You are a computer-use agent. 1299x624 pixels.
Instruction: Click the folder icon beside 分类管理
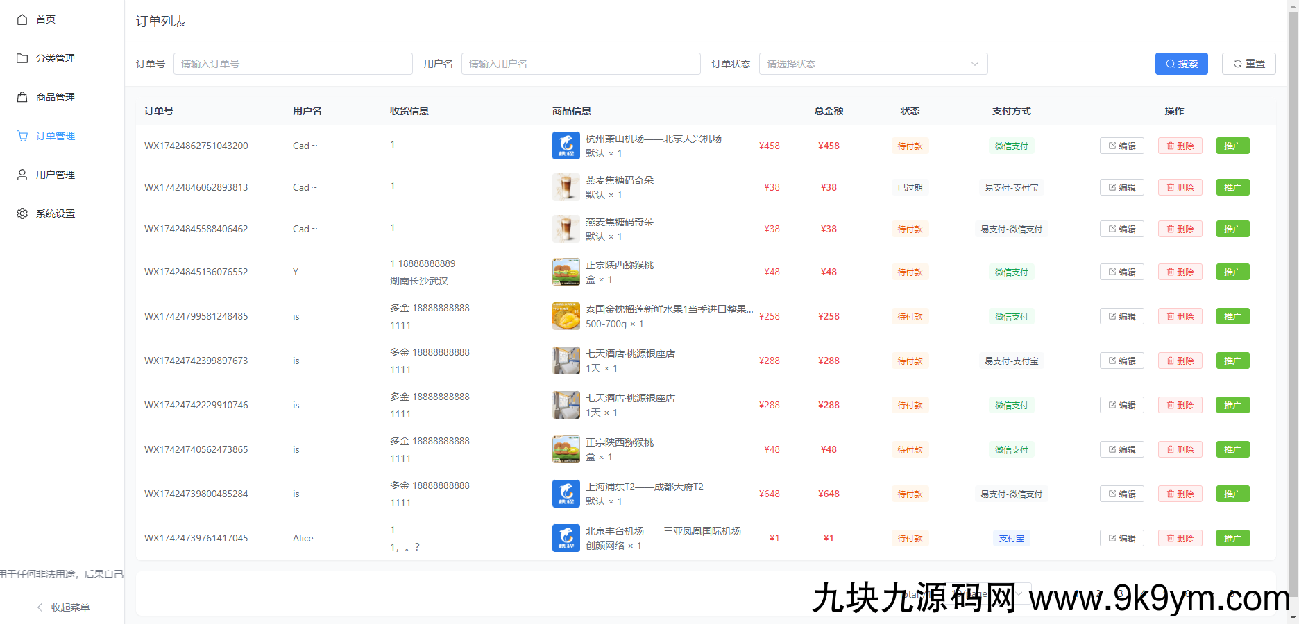pos(22,58)
